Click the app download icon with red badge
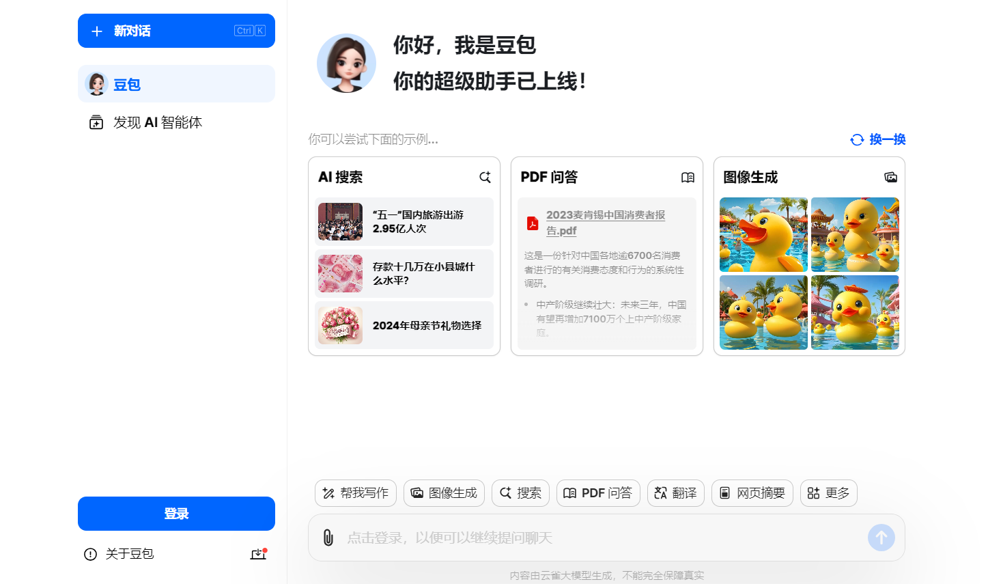Screen dimensions: 988x584 [x=258, y=554]
